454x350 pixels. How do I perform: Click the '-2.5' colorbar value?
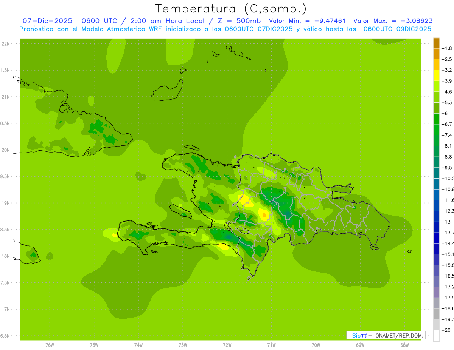tap(448, 59)
